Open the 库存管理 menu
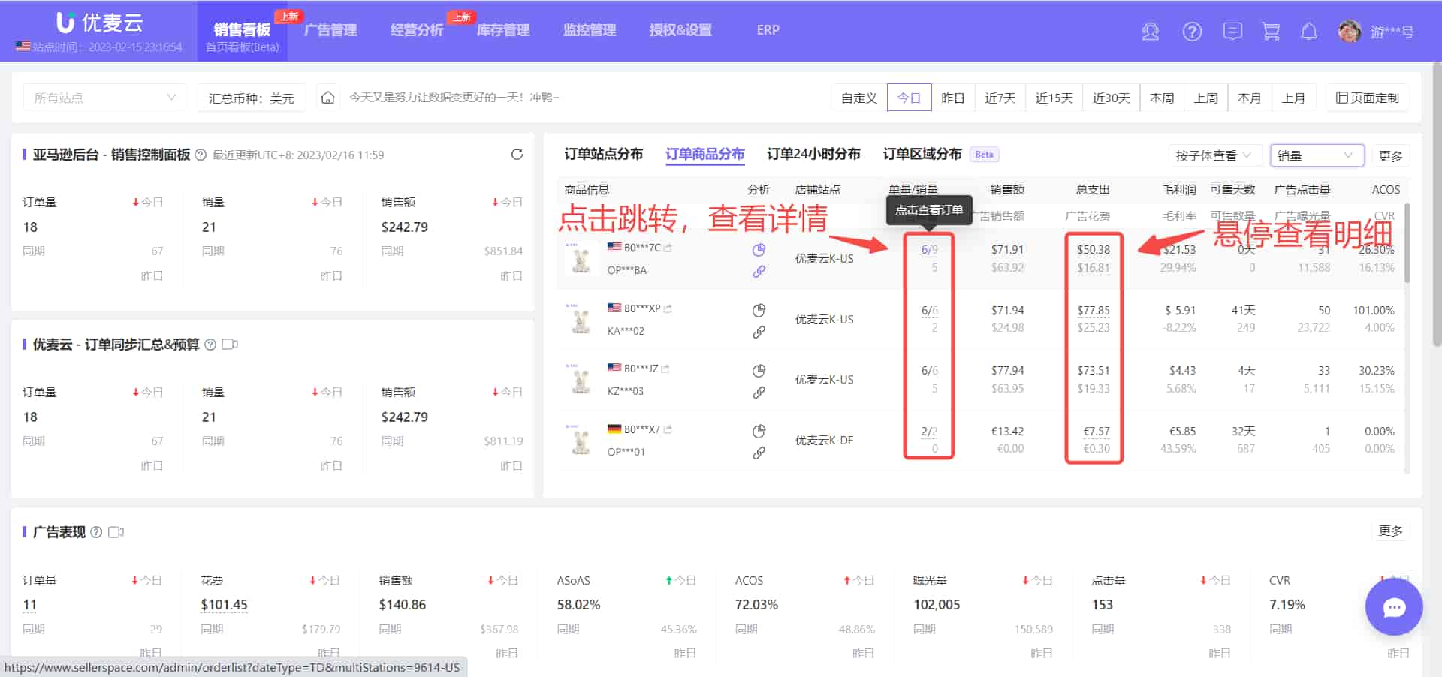Screen dimensions: 1442x677 pyautogui.click(x=503, y=30)
